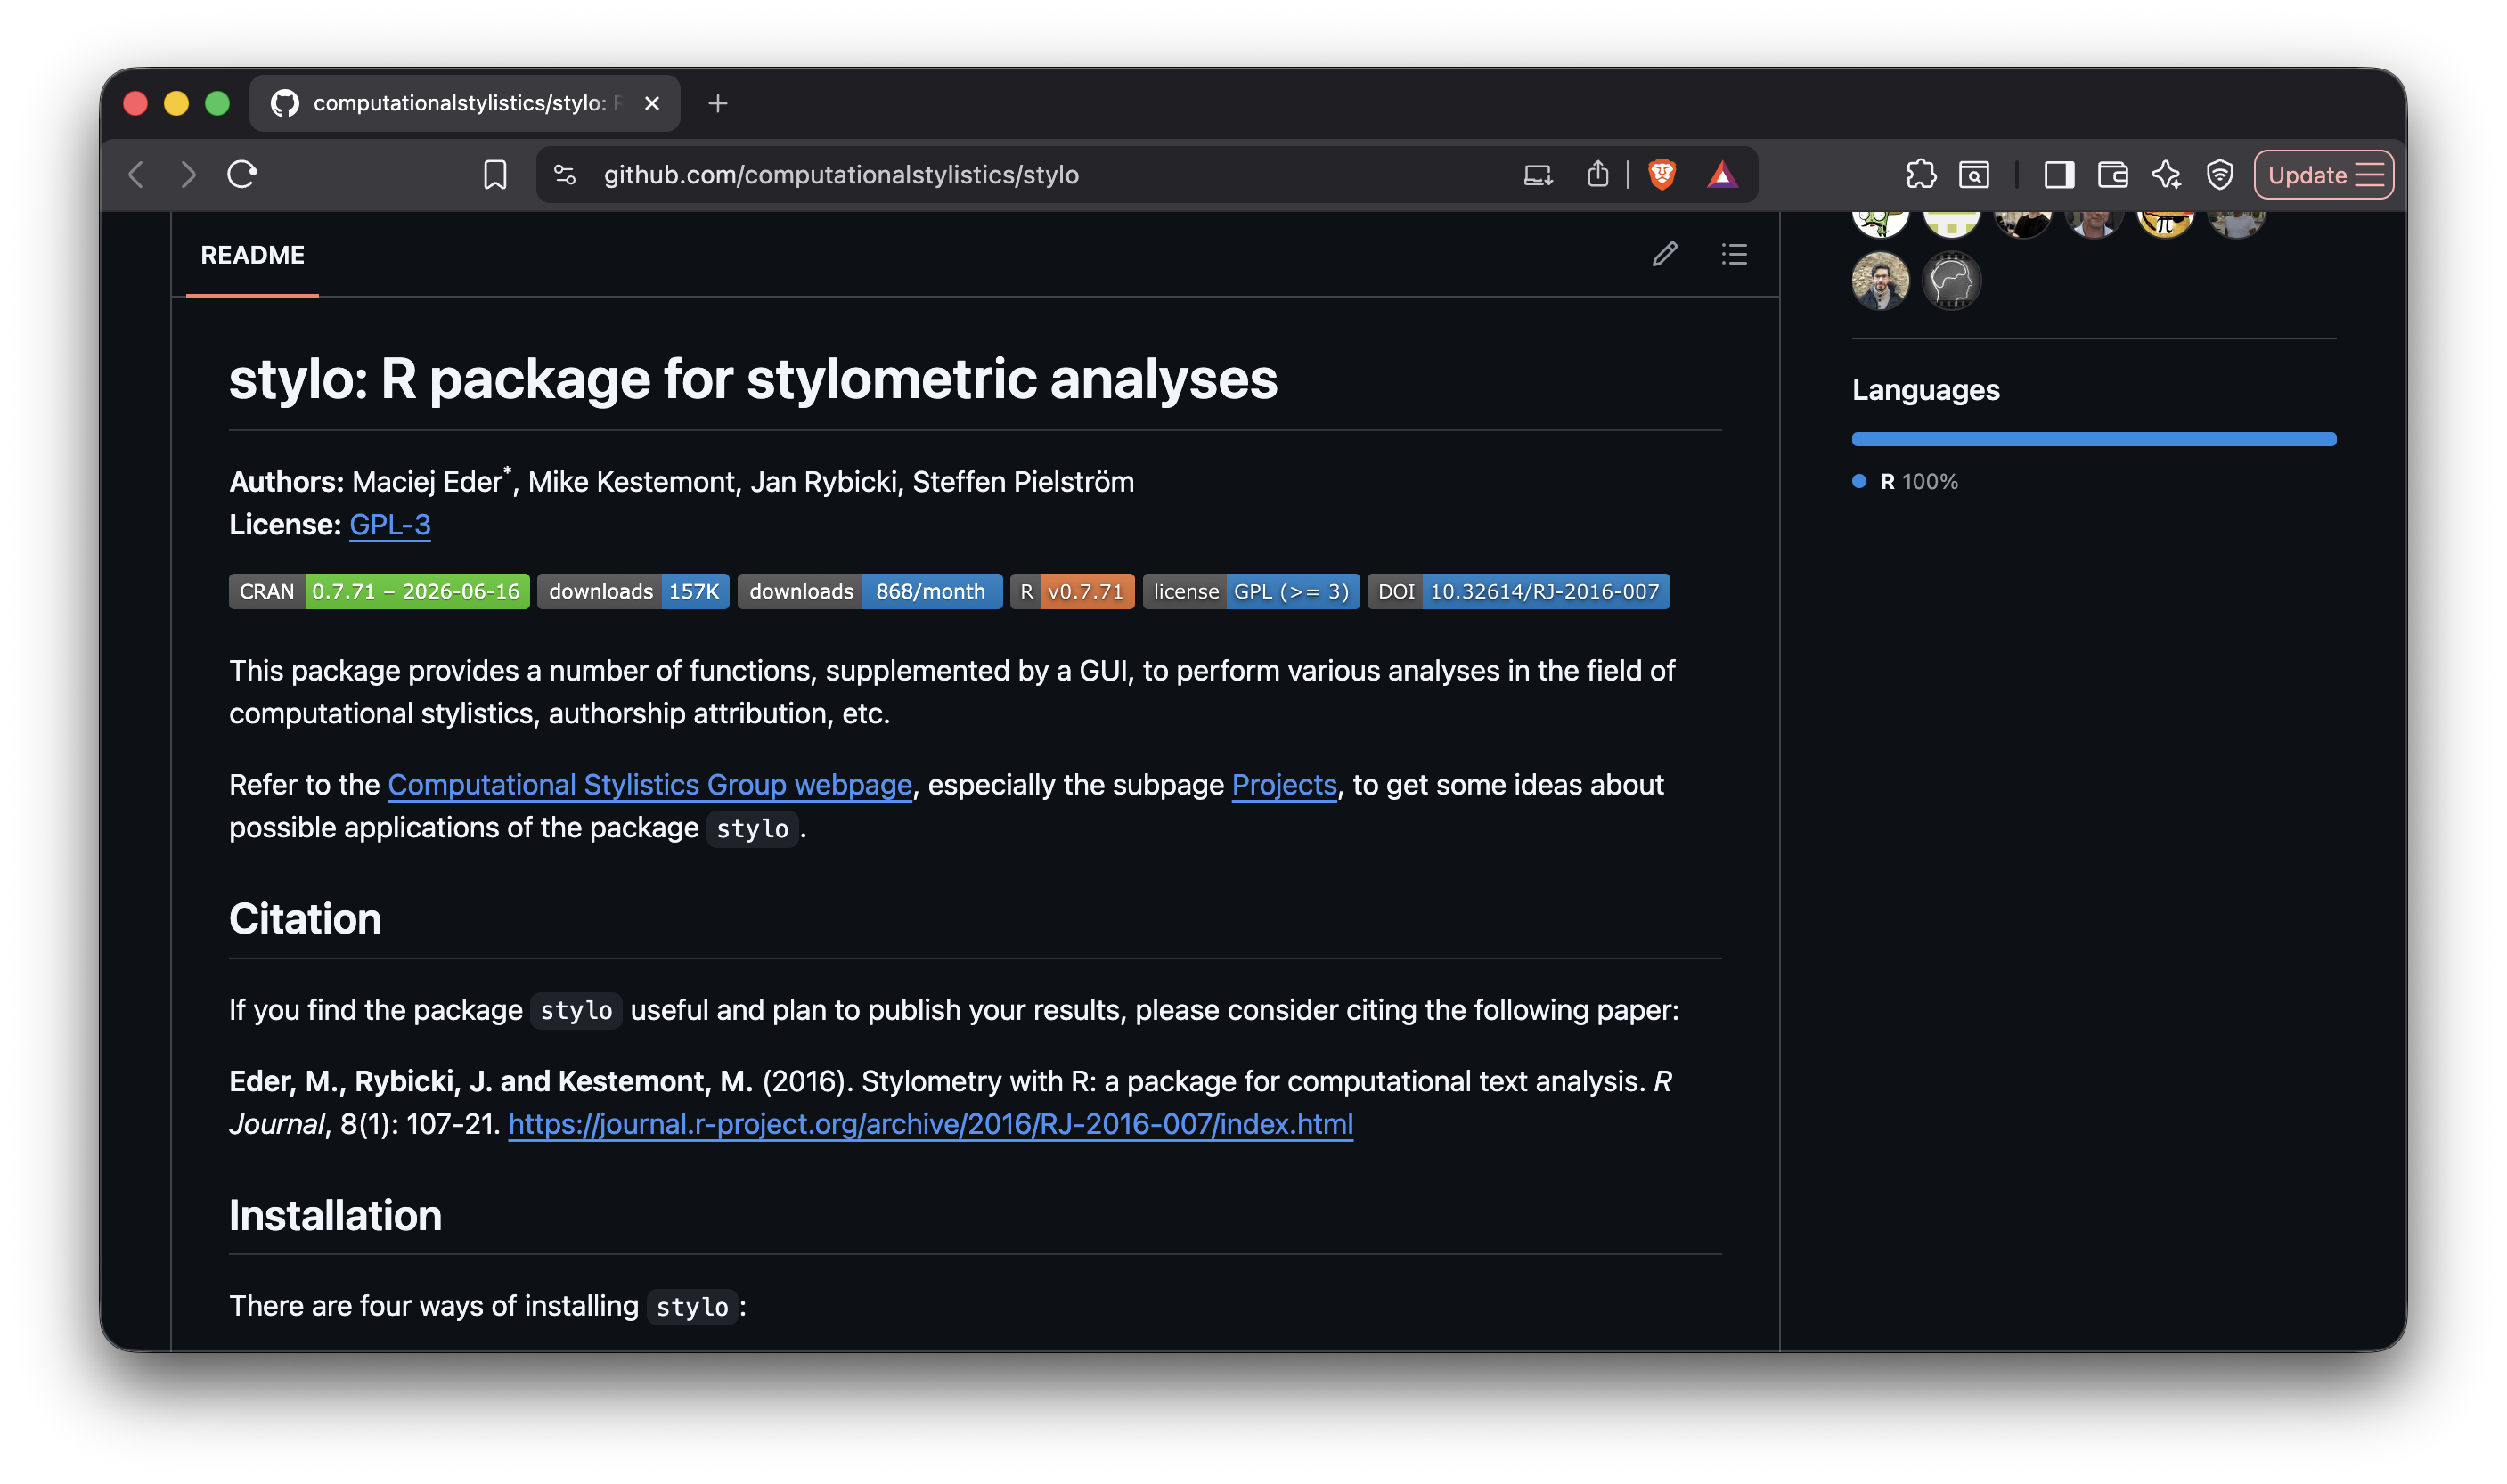Image resolution: width=2507 pixels, height=1484 pixels.
Task: Click the blue R language color dot
Action: click(1859, 481)
